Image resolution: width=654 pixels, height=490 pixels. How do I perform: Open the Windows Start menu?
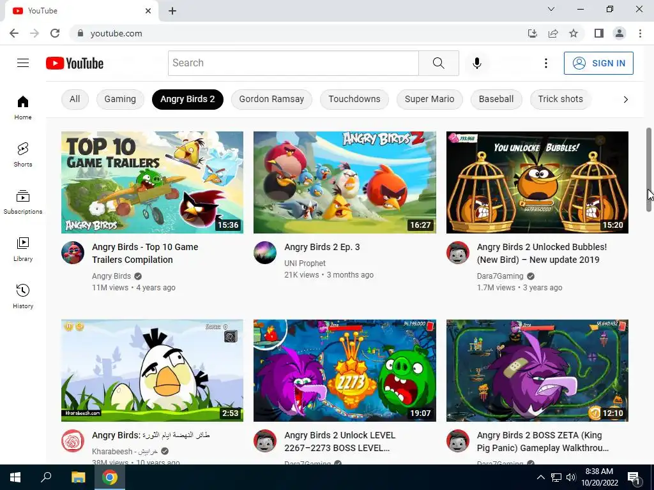coord(15,477)
